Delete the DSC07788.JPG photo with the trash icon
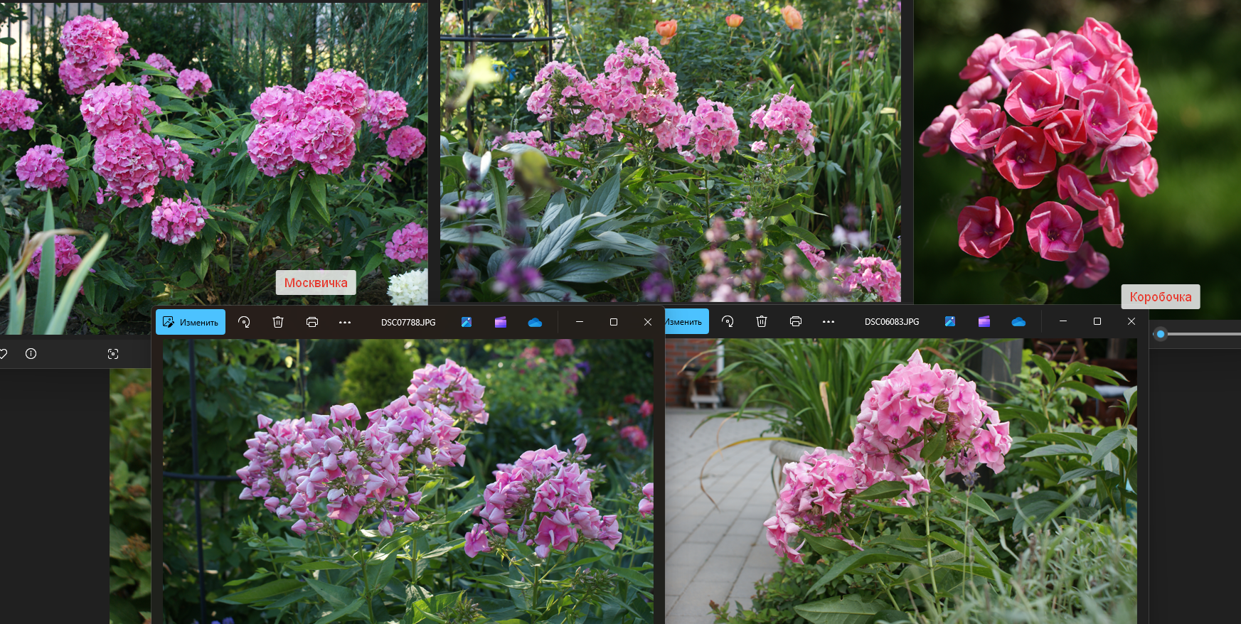1241x624 pixels. [x=278, y=322]
